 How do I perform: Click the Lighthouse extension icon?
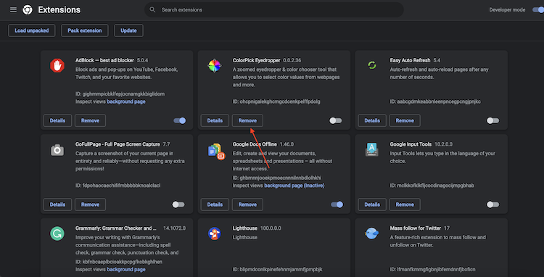pyautogui.click(x=215, y=233)
